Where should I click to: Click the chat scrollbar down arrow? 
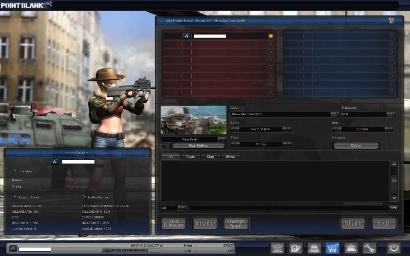click(394, 198)
